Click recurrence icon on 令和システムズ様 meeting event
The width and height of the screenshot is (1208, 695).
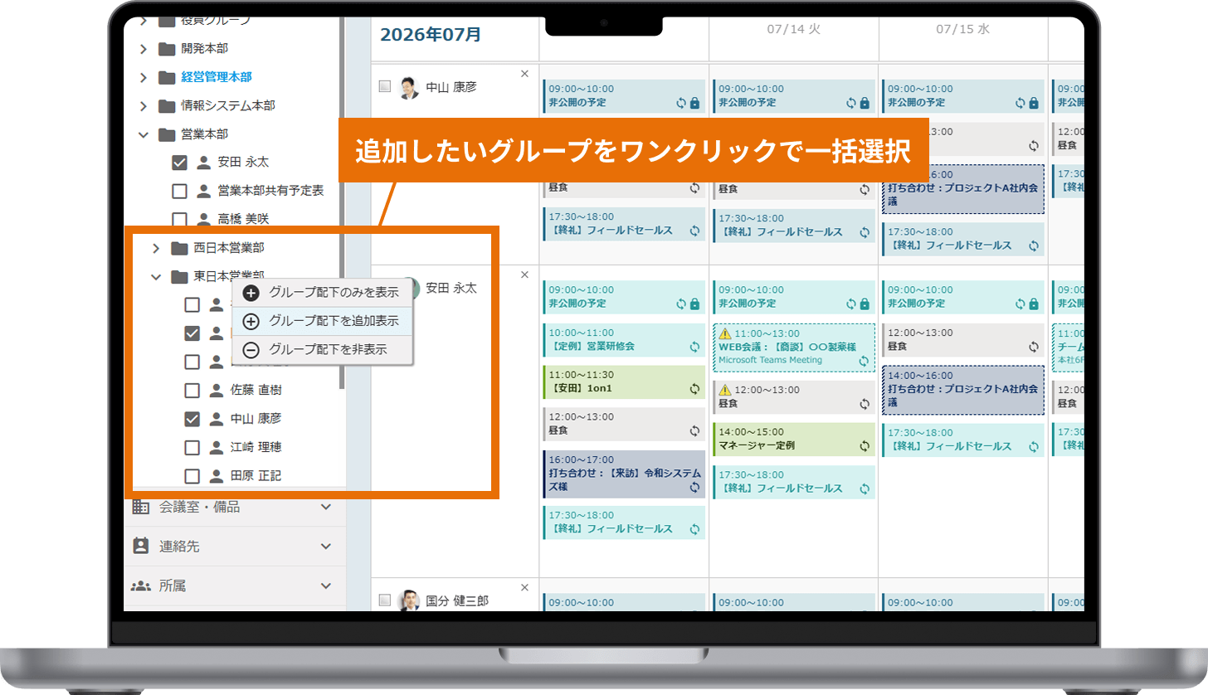694,488
